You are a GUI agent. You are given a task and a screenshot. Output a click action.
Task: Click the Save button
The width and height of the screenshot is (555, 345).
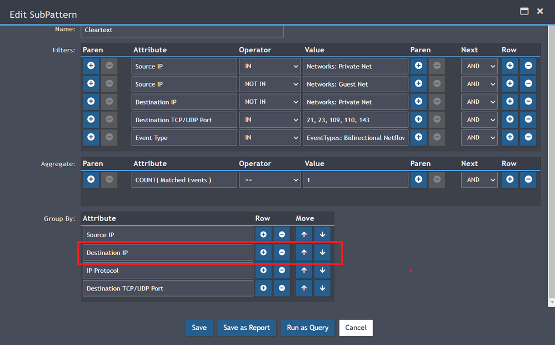point(199,328)
